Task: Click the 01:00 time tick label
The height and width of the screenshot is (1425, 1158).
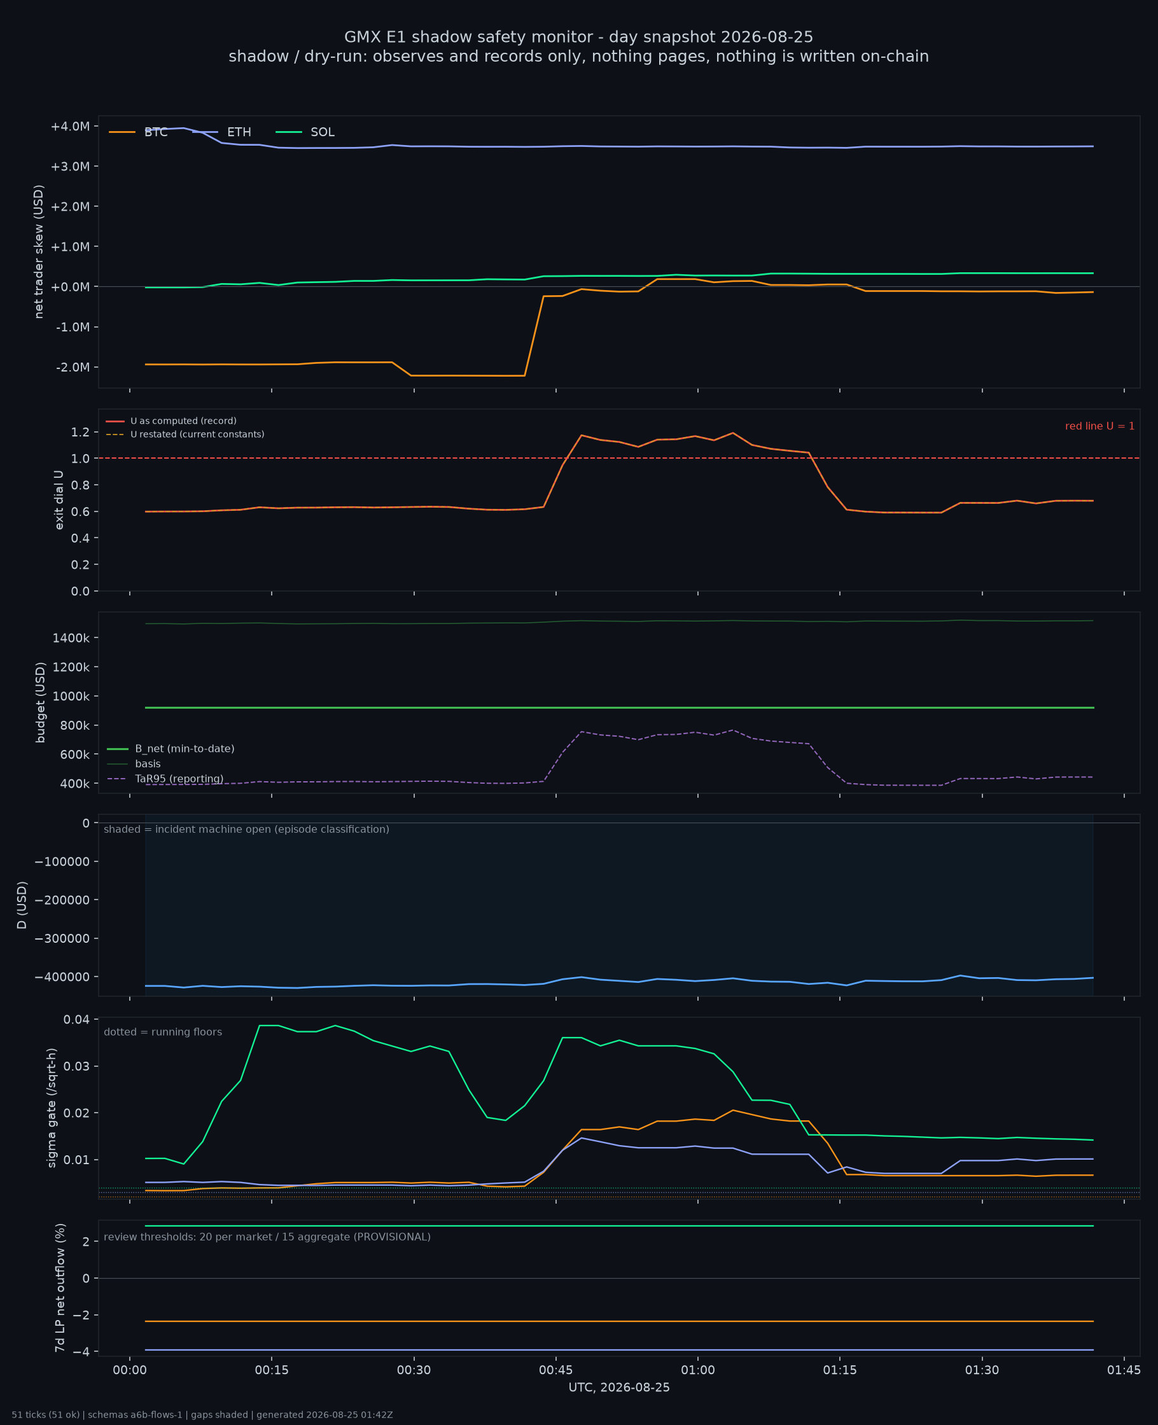Action: click(698, 1370)
